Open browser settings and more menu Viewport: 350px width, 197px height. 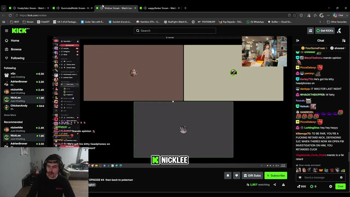click(x=328, y=15)
